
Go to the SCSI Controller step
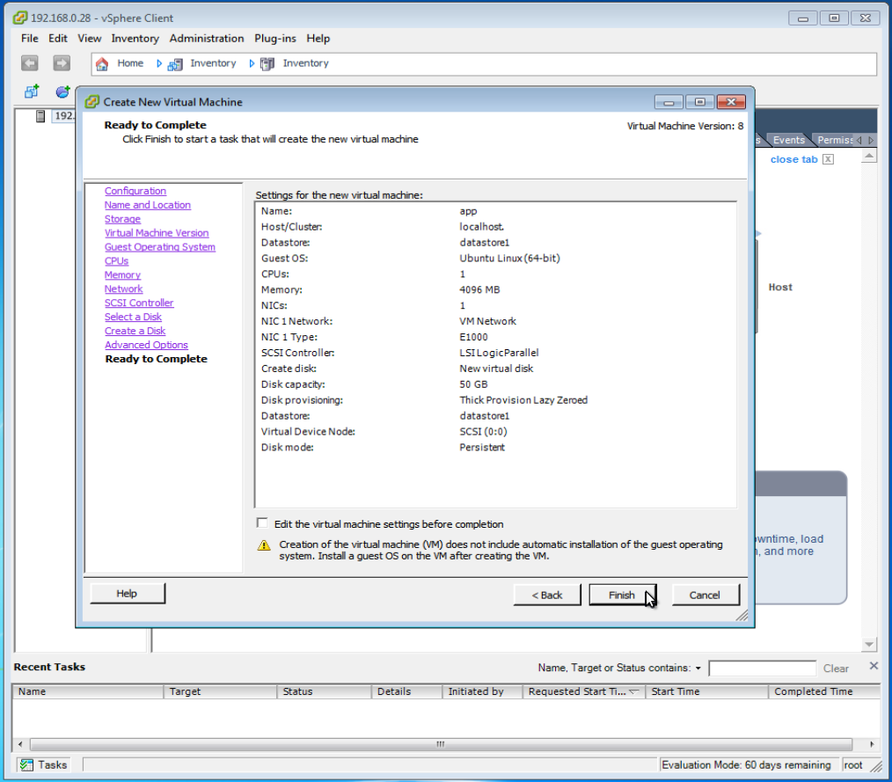pos(139,303)
